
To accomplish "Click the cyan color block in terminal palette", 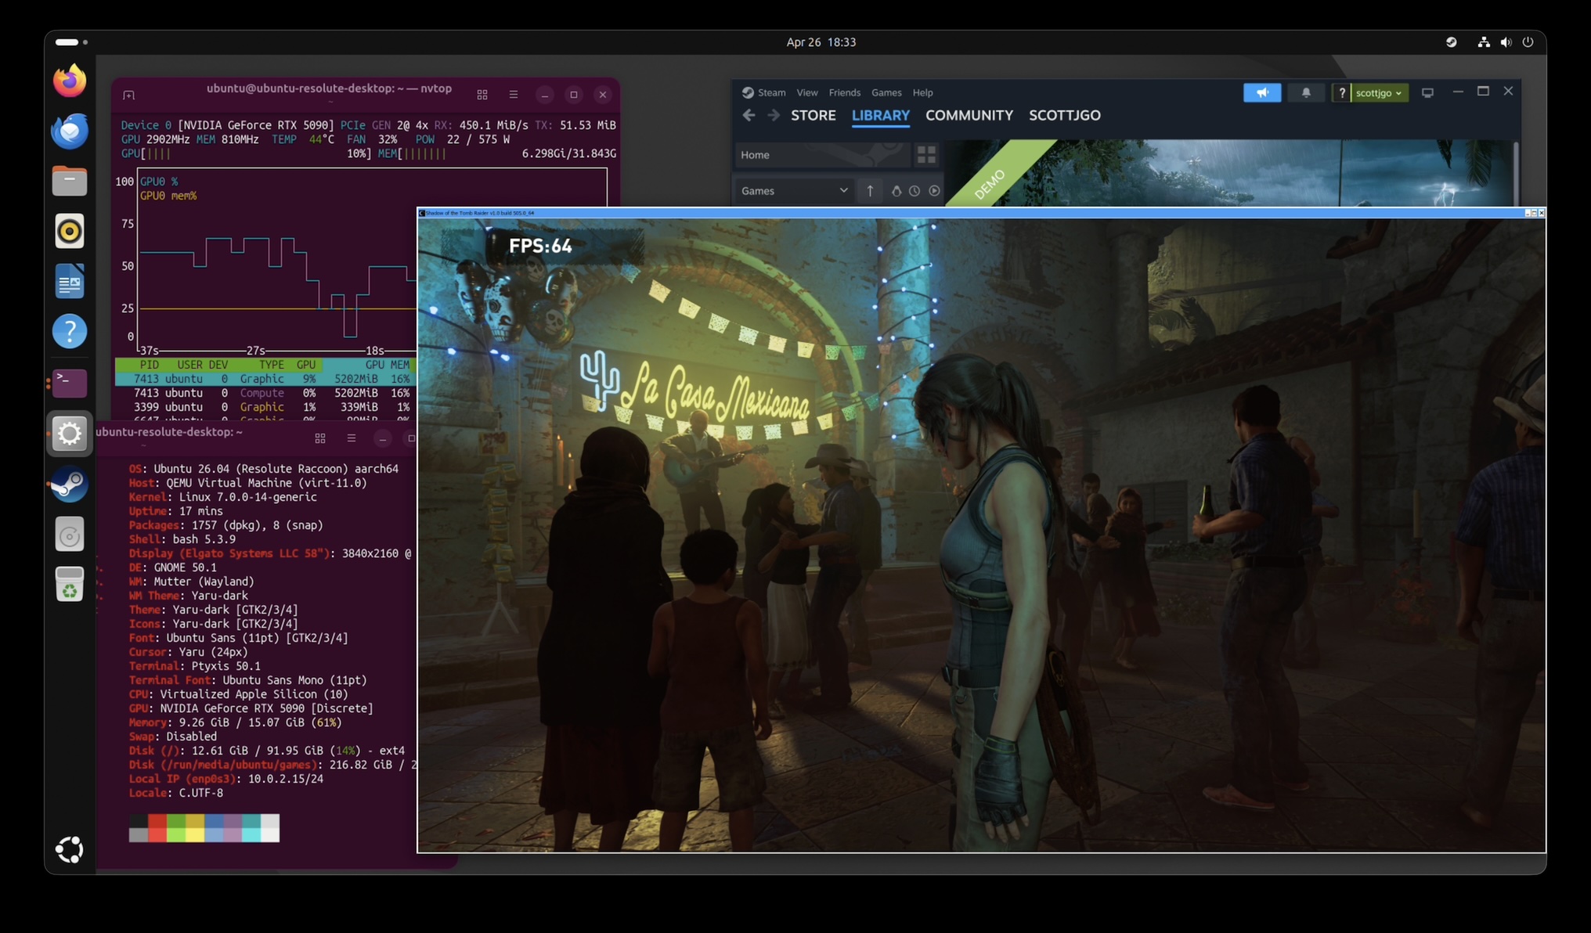I will tap(251, 827).
